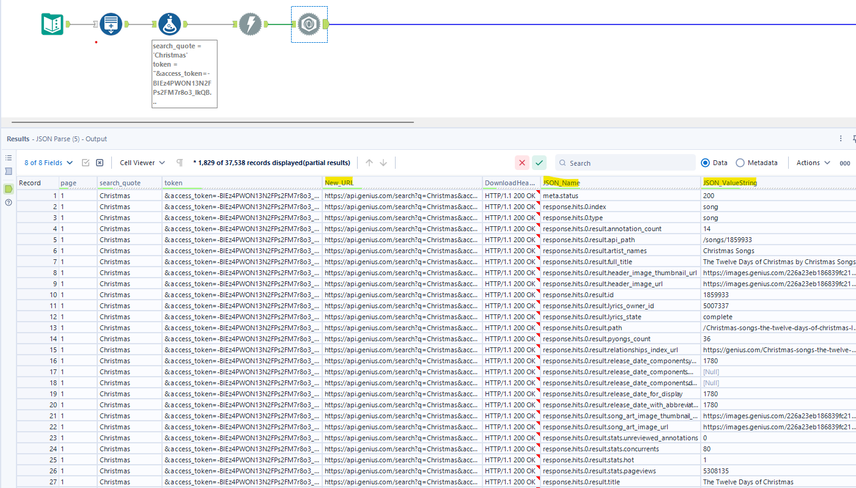Go to next record with down arrow
The height and width of the screenshot is (488, 856).
point(383,163)
